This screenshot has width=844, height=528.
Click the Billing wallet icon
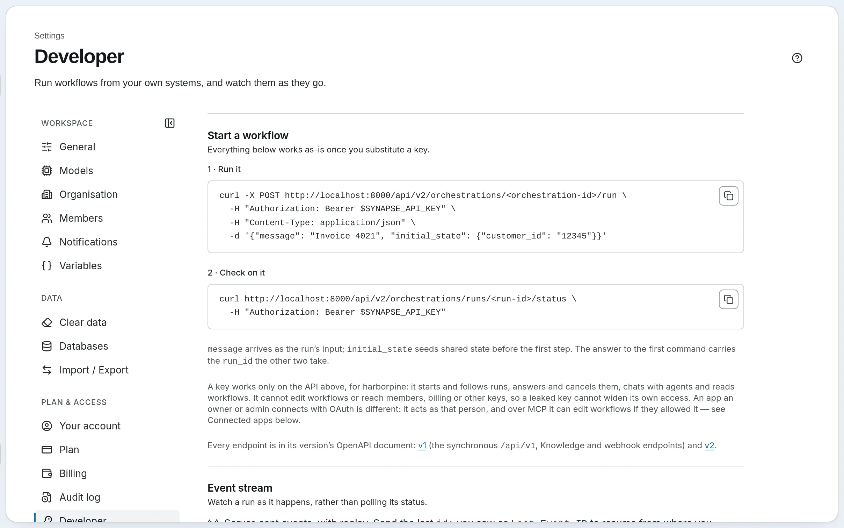[47, 473]
